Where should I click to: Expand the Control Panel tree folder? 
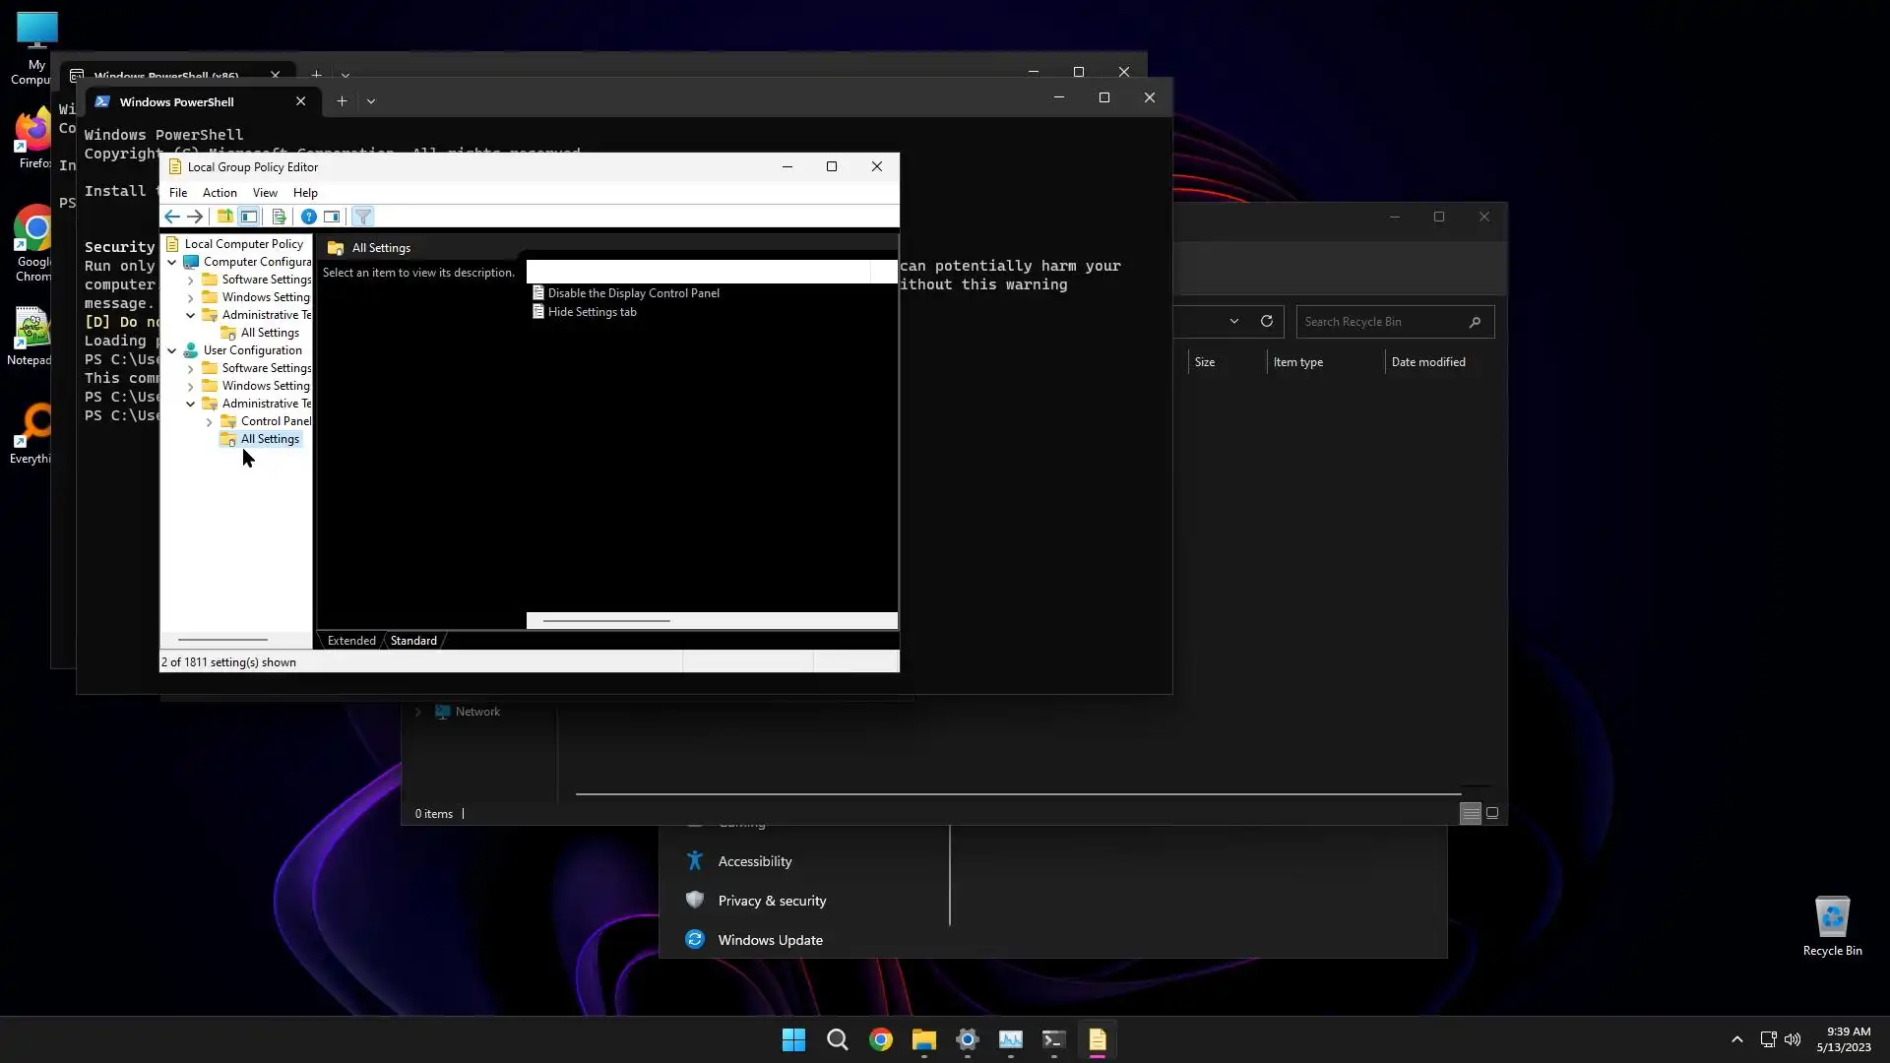(209, 421)
